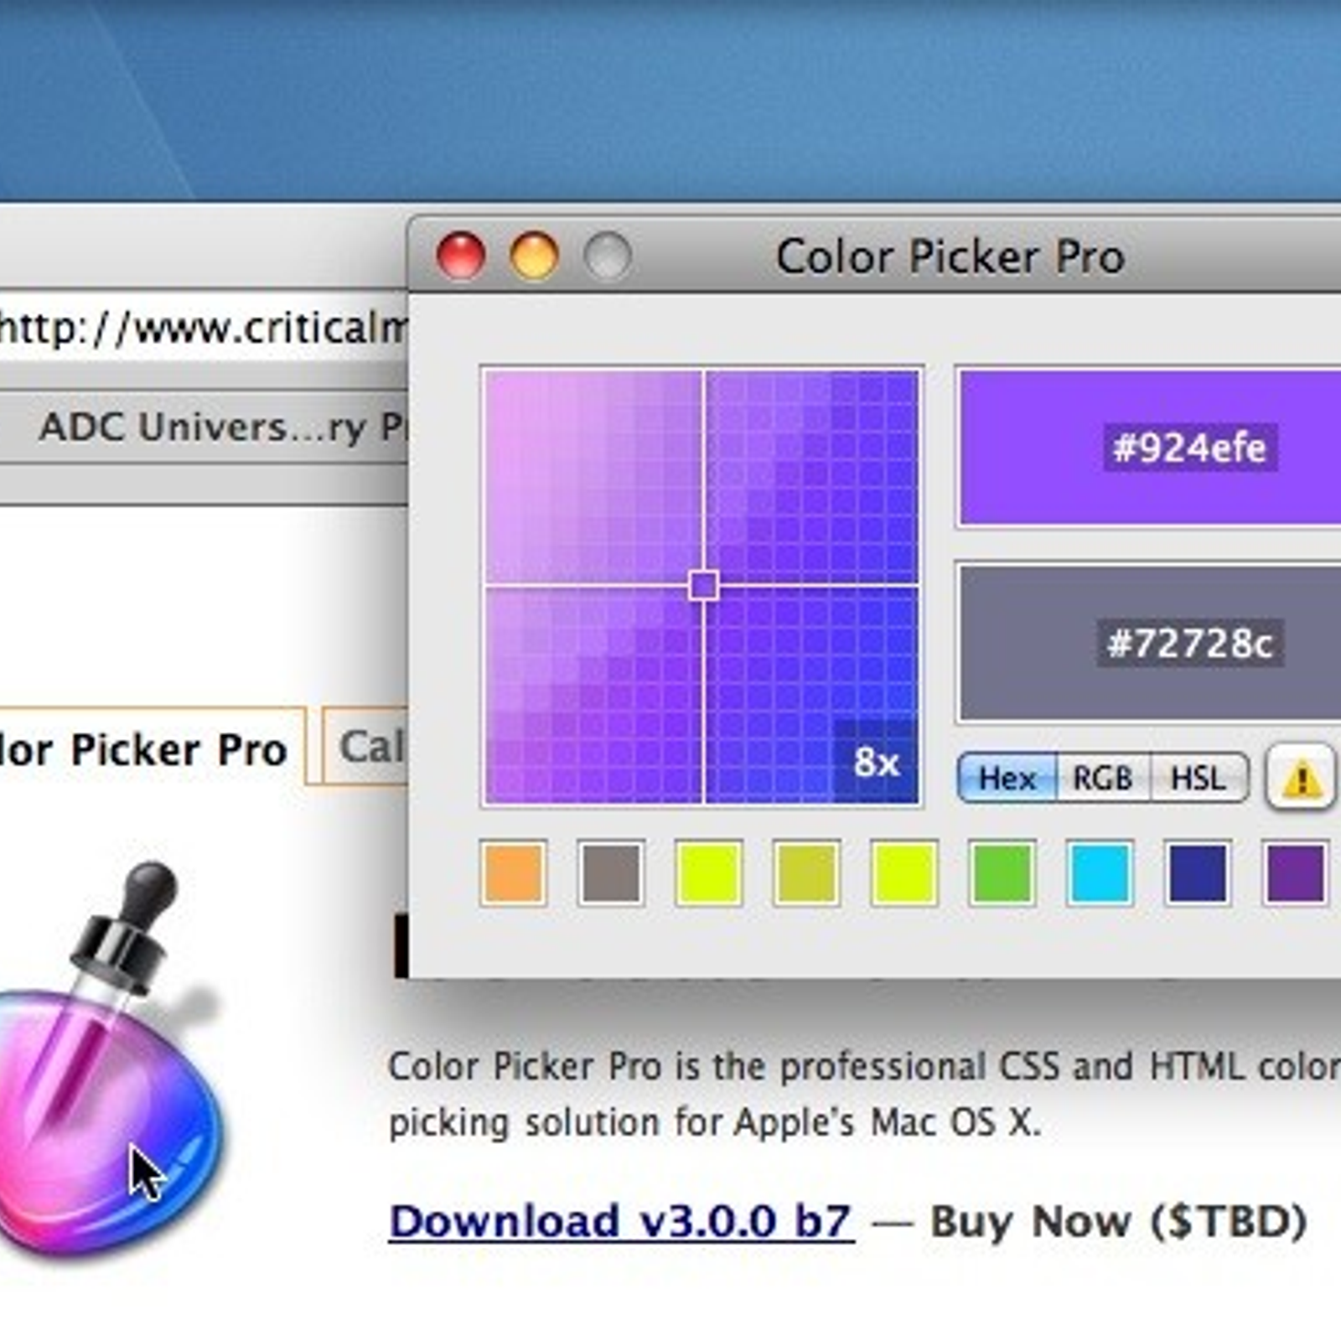
Task: Click the center pixel in magnifier
Action: 703,585
